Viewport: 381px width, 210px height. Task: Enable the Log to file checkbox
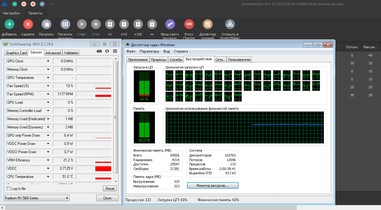pos(9,189)
